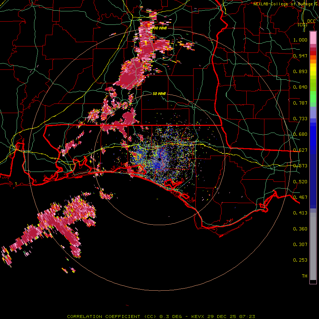
Task: Click the 0.413 legend value
Action: click(x=300, y=213)
